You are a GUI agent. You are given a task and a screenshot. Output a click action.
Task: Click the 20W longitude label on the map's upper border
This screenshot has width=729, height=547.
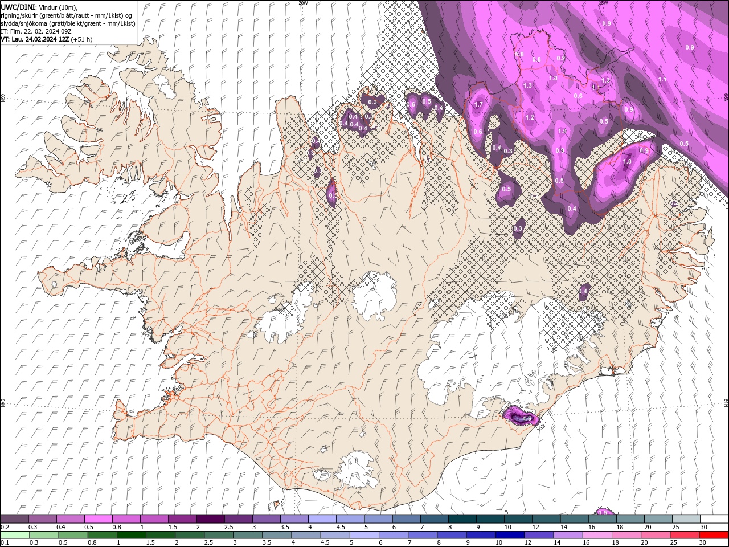[x=303, y=3]
